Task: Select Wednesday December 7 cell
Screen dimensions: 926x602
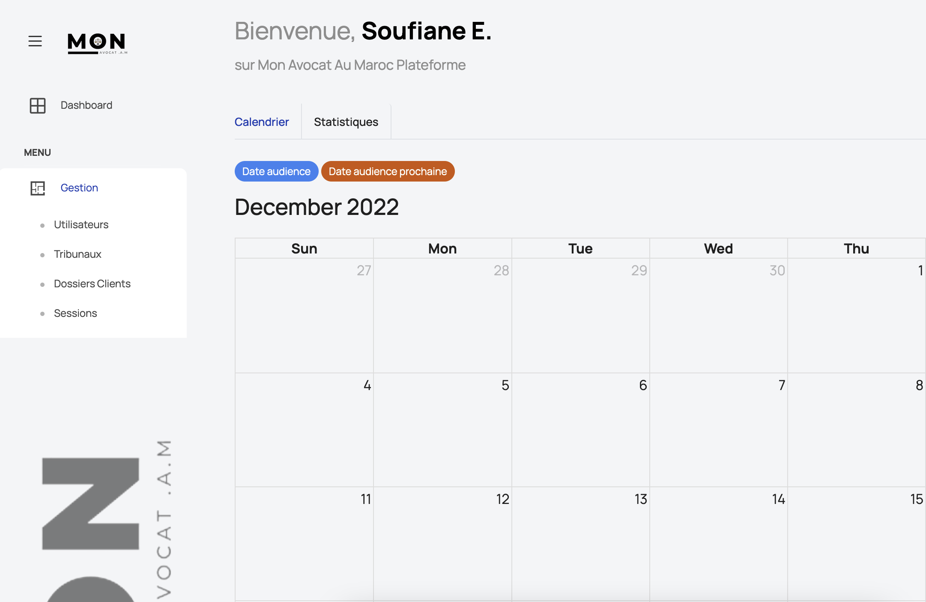Action: 718,429
